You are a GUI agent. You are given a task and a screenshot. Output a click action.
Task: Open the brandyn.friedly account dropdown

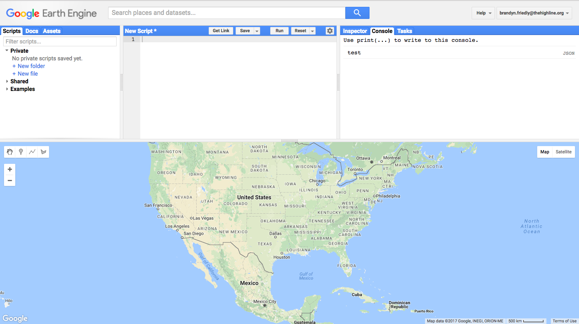coord(534,13)
